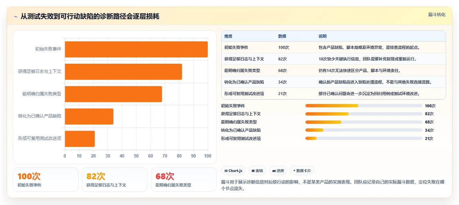Click the 68次 cell in the table
Screen dimensions: 459x205
(x=282, y=71)
